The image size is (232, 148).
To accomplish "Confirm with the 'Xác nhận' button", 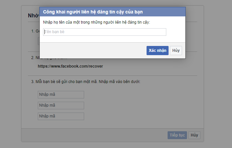I will (157, 51).
